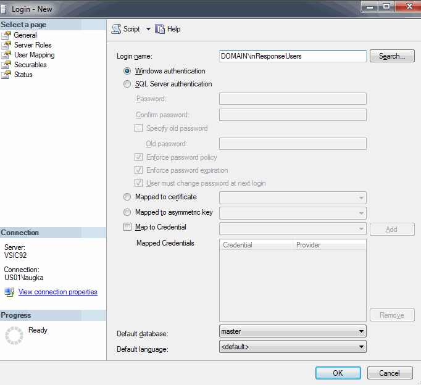Click the Server Roles page icon
The image size is (421, 385).
(6, 45)
